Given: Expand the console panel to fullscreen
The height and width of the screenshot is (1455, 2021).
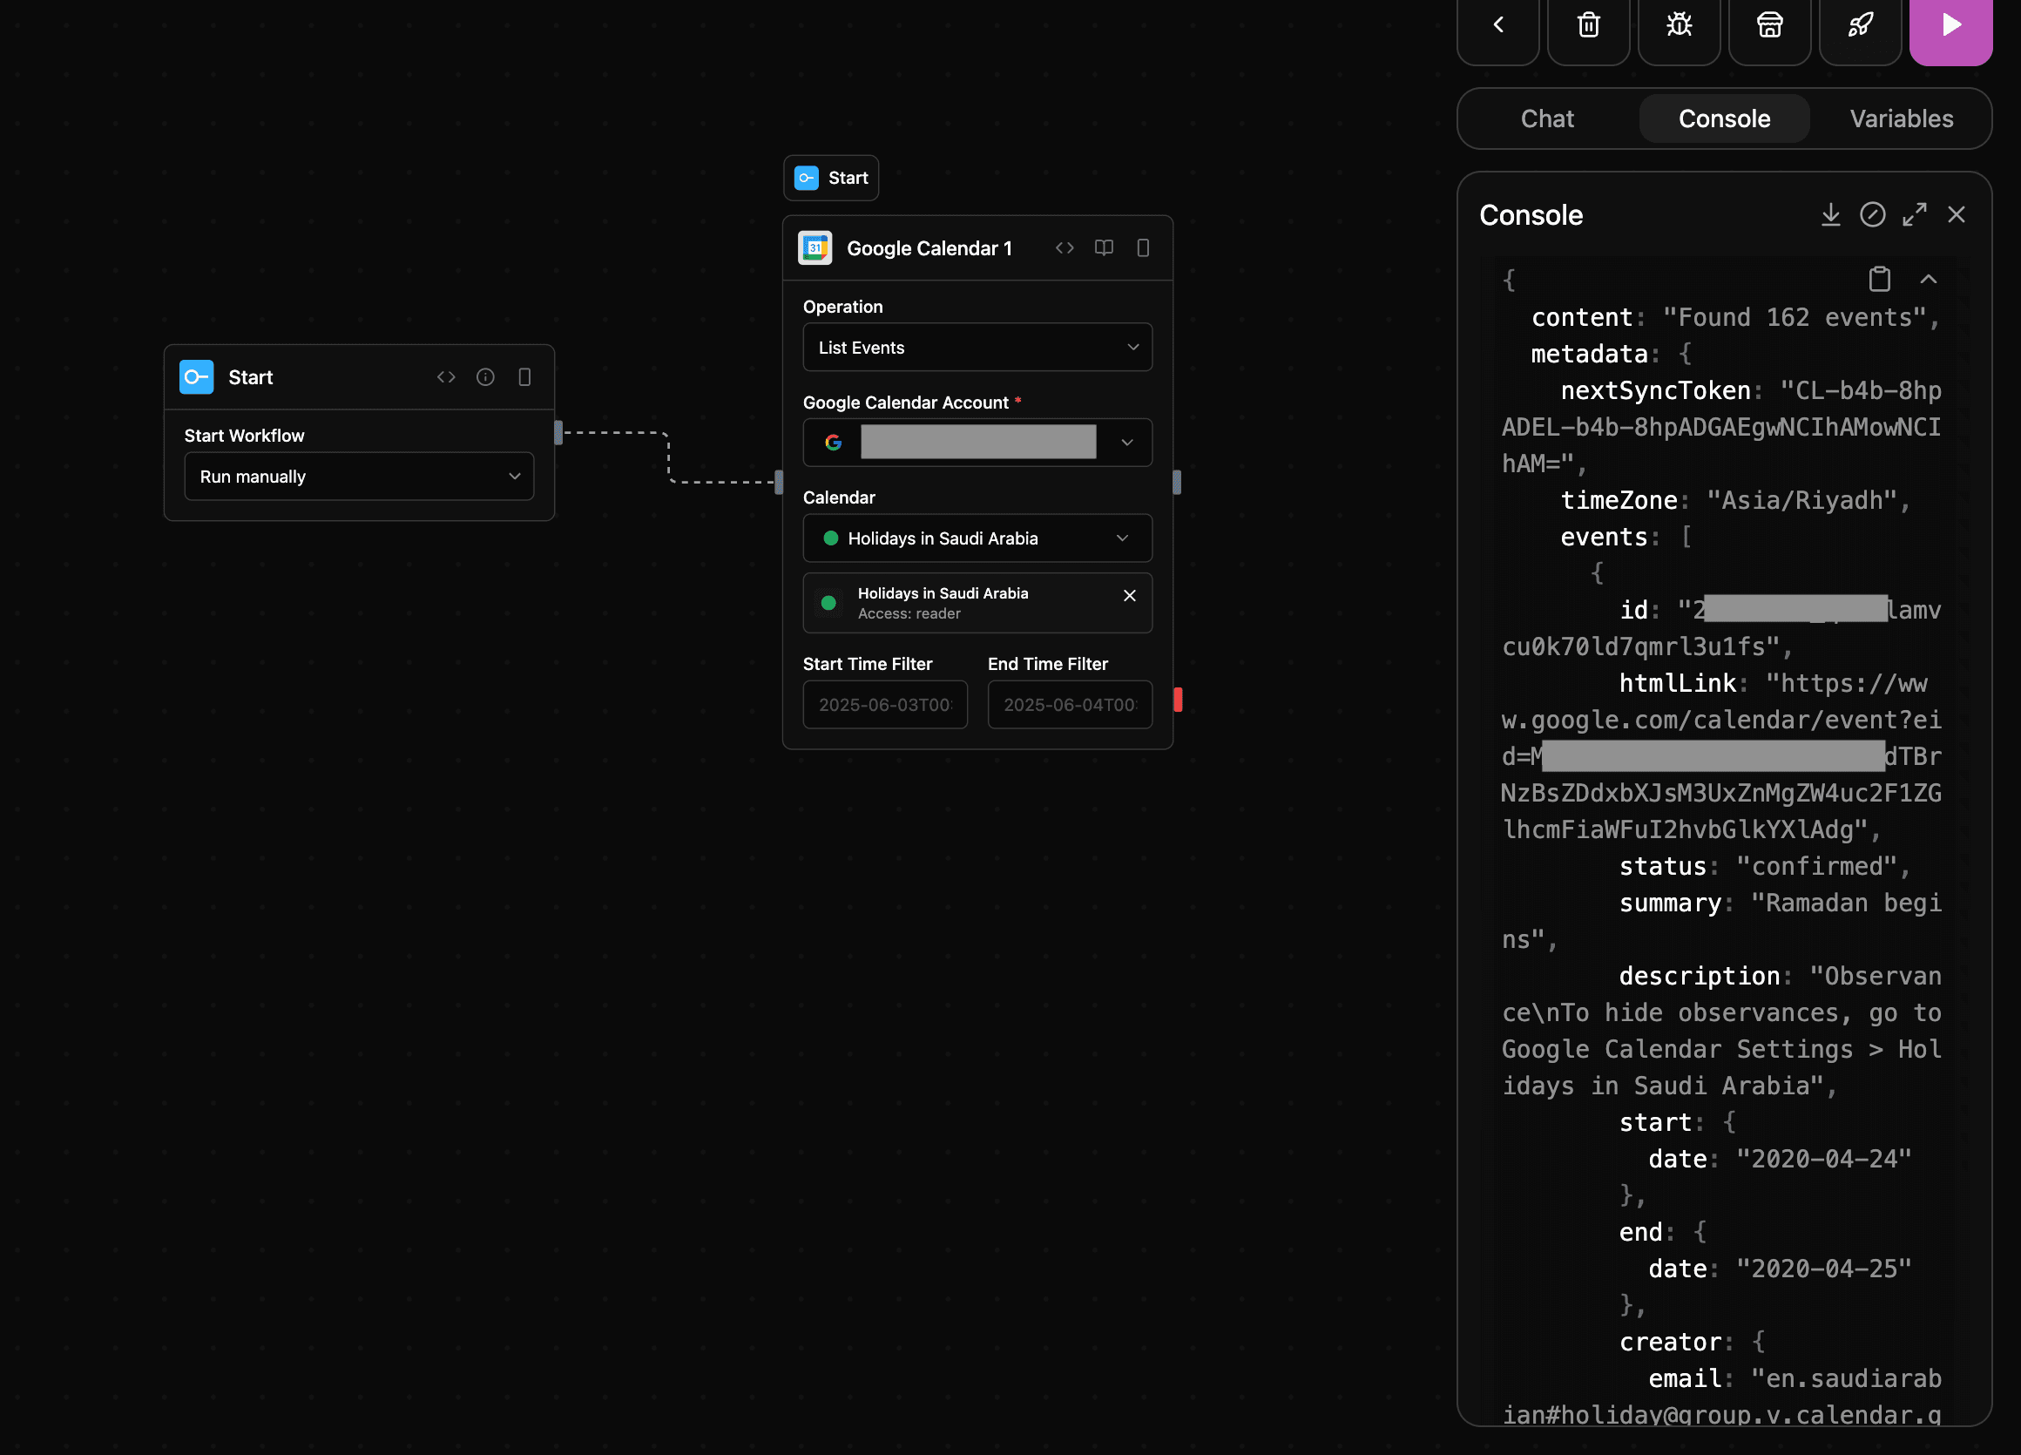Looking at the screenshot, I should [1915, 214].
